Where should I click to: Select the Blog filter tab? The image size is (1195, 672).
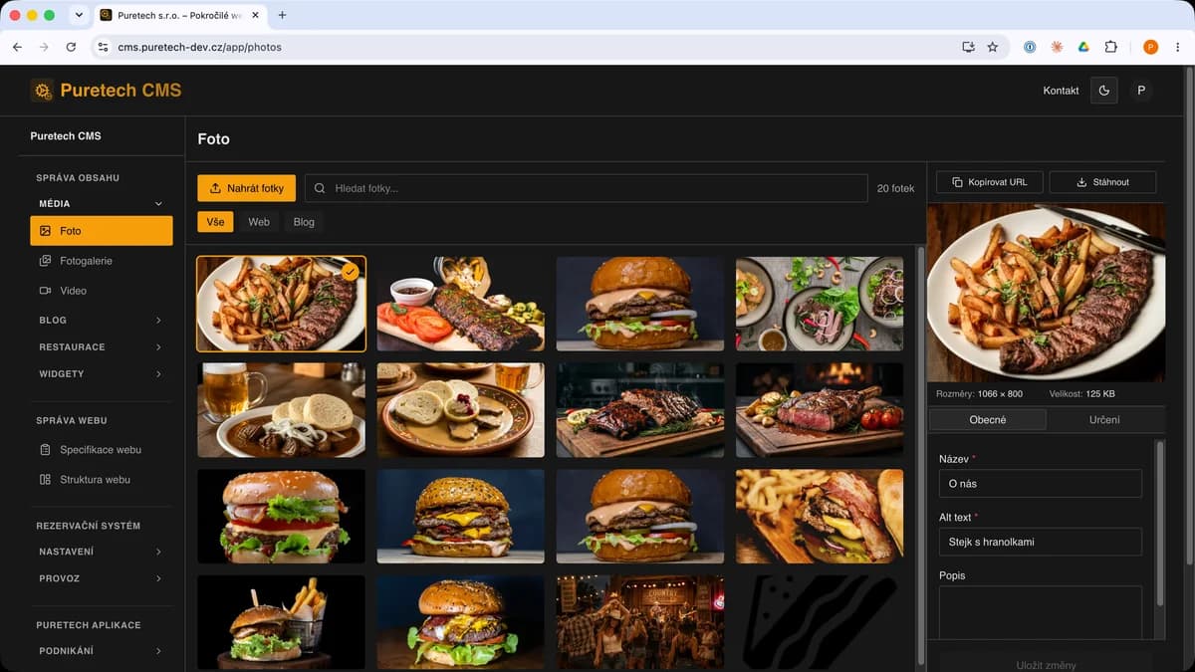(x=304, y=222)
